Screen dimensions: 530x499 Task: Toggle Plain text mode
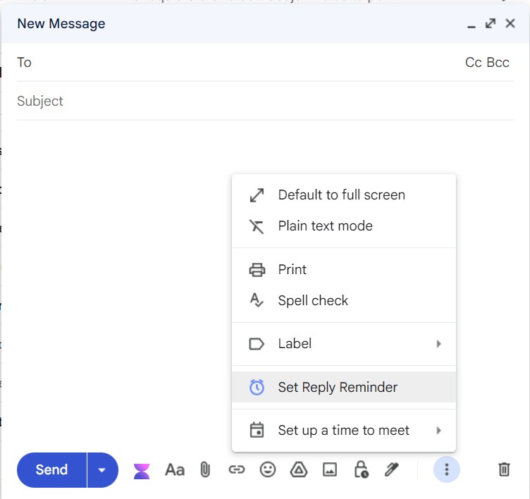[325, 226]
